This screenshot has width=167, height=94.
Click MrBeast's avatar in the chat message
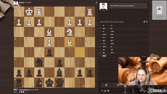(x=103, y=7)
